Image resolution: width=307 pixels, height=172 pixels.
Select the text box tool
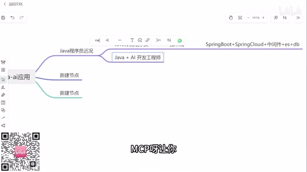(x=3, y=103)
